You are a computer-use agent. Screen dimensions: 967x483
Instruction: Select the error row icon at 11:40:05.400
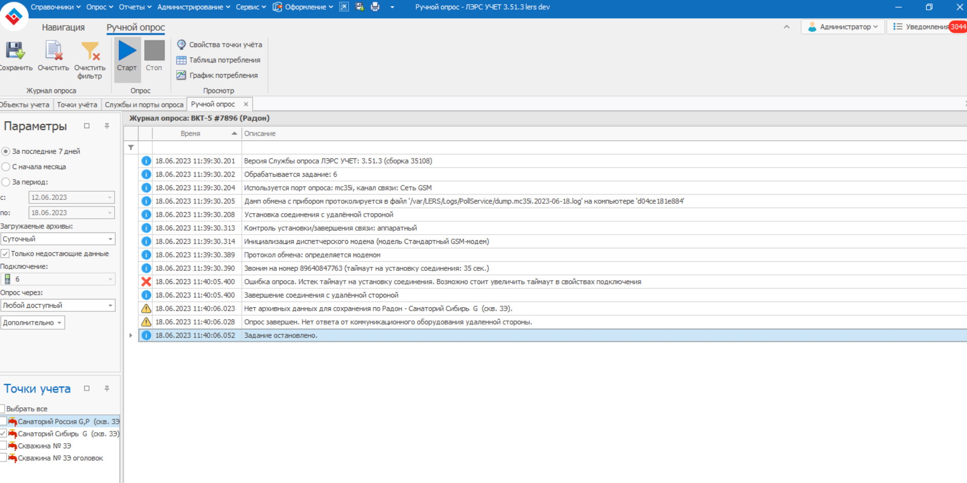(x=146, y=282)
